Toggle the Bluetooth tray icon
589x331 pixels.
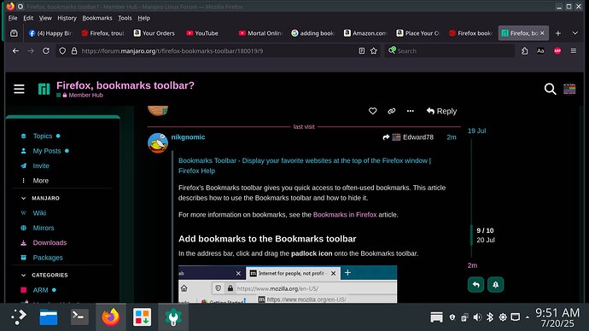(490, 317)
